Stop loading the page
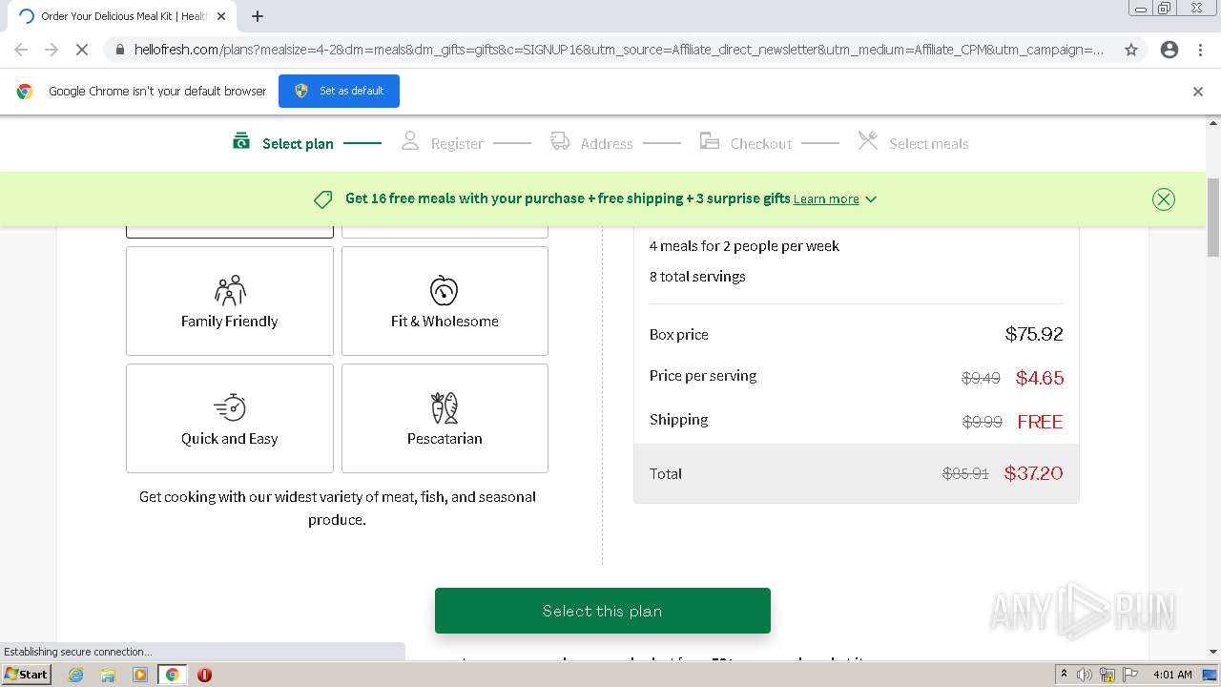The image size is (1221, 687). (82, 50)
